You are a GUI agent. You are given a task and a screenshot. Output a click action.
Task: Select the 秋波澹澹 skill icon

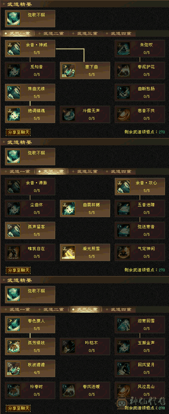click(x=14, y=369)
